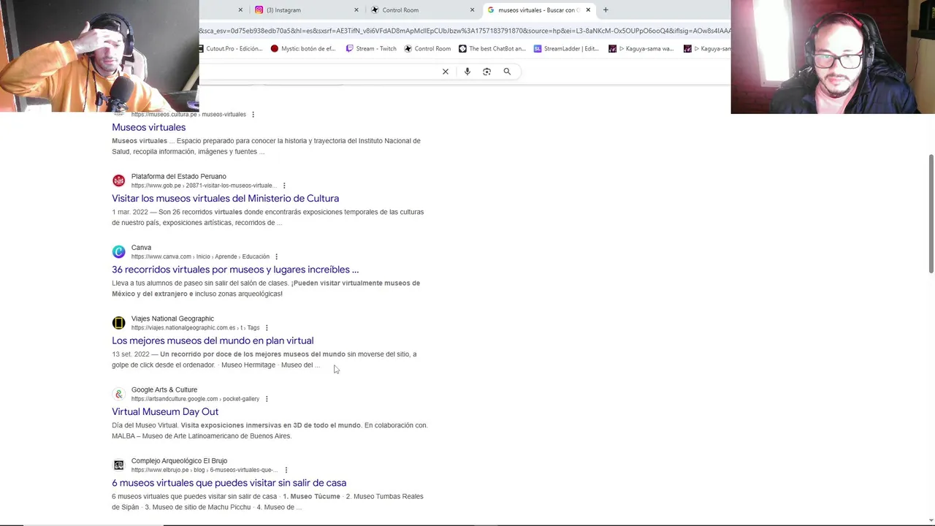Viewport: 935px width, 526px height.
Task: Click the browser address bar URL
Action: point(465,31)
